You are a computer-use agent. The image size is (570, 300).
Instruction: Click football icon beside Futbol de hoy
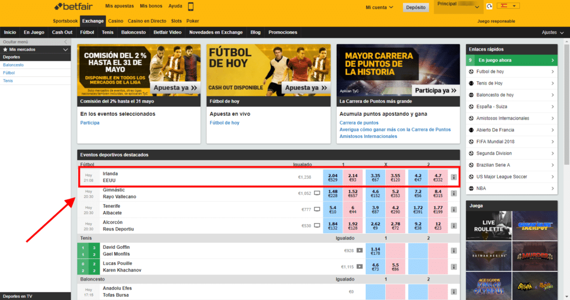click(471, 72)
